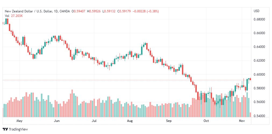Click the TradingView logo icon
This screenshot has height=134, width=272.
pyautogui.click(x=5, y=129)
